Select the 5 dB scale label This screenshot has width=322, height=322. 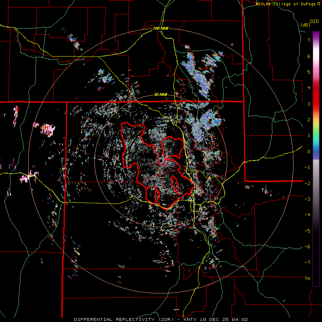[x=309, y=72]
